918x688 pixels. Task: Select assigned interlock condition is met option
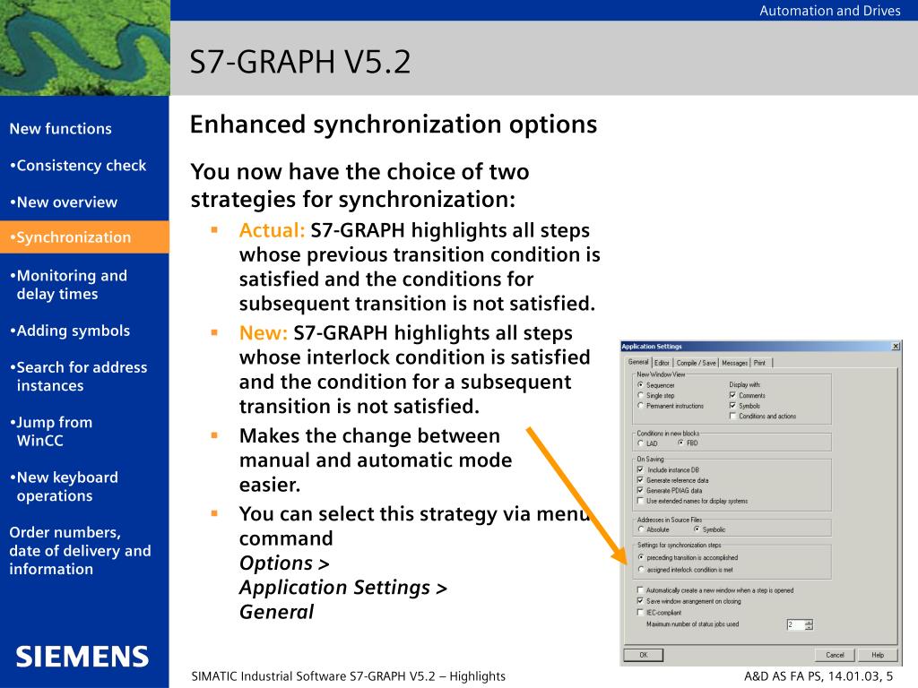tap(641, 569)
